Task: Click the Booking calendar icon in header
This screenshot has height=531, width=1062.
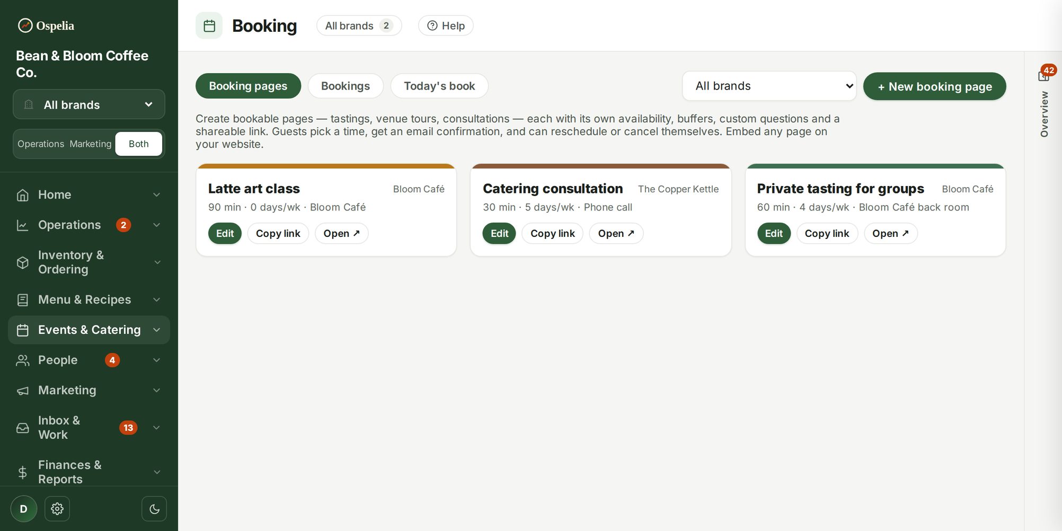Action: click(209, 25)
